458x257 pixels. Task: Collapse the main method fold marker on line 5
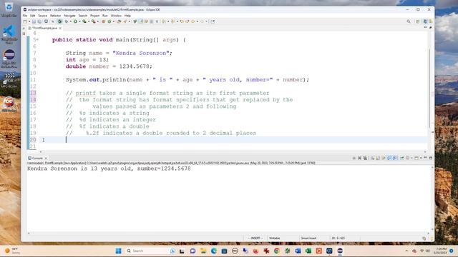click(x=37, y=40)
